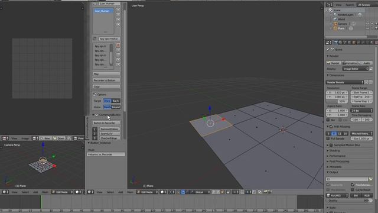Click the 50% resolution percentage slider
This screenshot has height=213, width=378.
coord(337,101)
